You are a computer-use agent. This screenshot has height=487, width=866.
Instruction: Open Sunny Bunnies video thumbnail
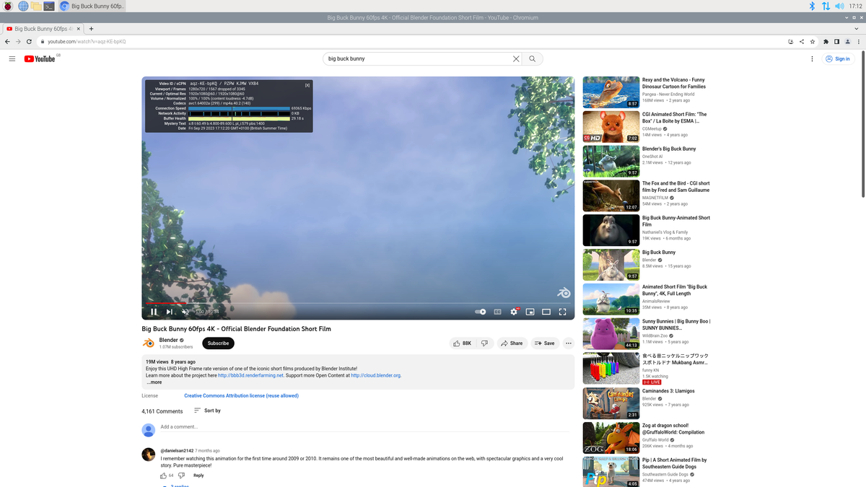(611, 334)
